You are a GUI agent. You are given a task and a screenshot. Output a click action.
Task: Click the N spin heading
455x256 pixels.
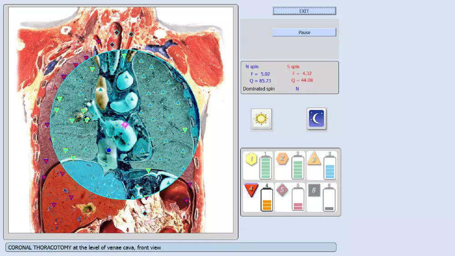coord(252,66)
